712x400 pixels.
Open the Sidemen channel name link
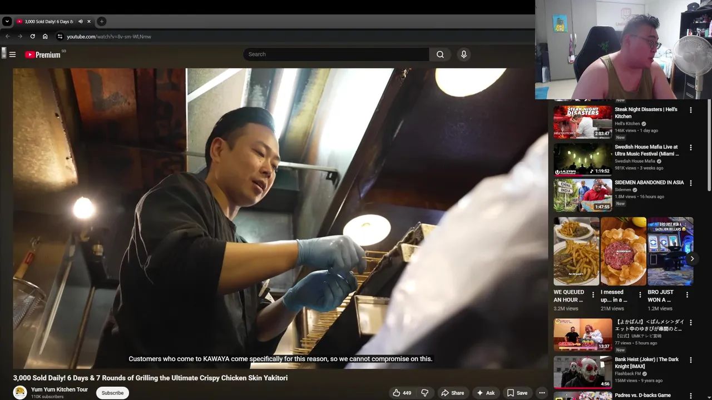pos(623,190)
